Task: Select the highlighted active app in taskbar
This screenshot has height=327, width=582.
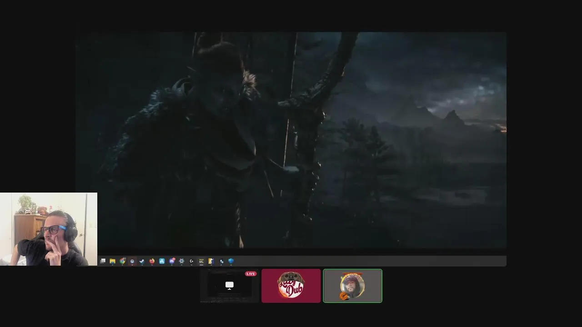Action: coord(132,261)
